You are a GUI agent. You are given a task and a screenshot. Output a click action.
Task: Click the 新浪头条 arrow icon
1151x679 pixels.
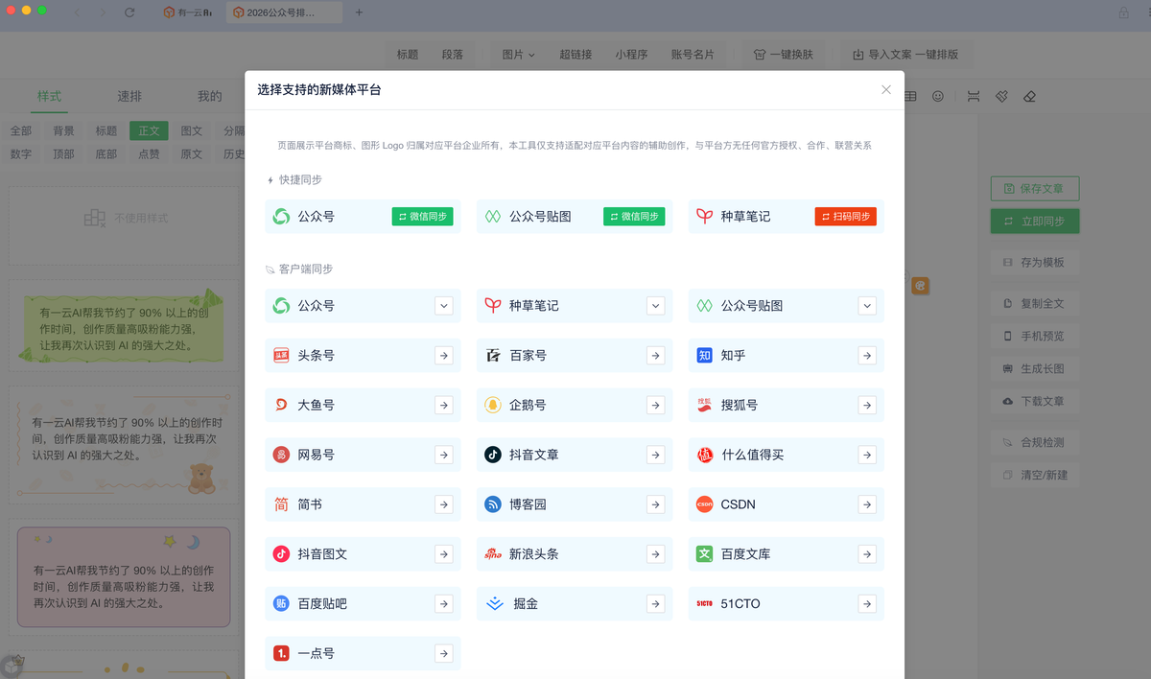[x=655, y=553]
